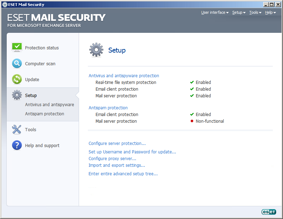The height and width of the screenshot is (219, 283).
Task: Select Antispam protection in the sidebar
Action: point(44,114)
